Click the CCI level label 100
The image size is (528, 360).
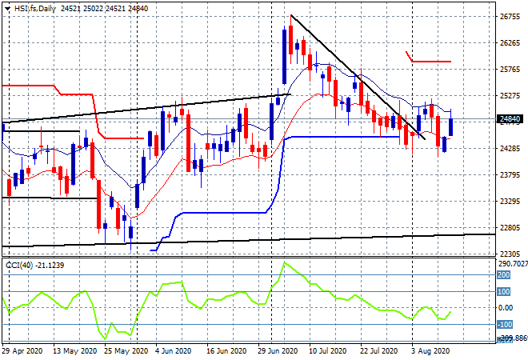[x=504, y=292]
